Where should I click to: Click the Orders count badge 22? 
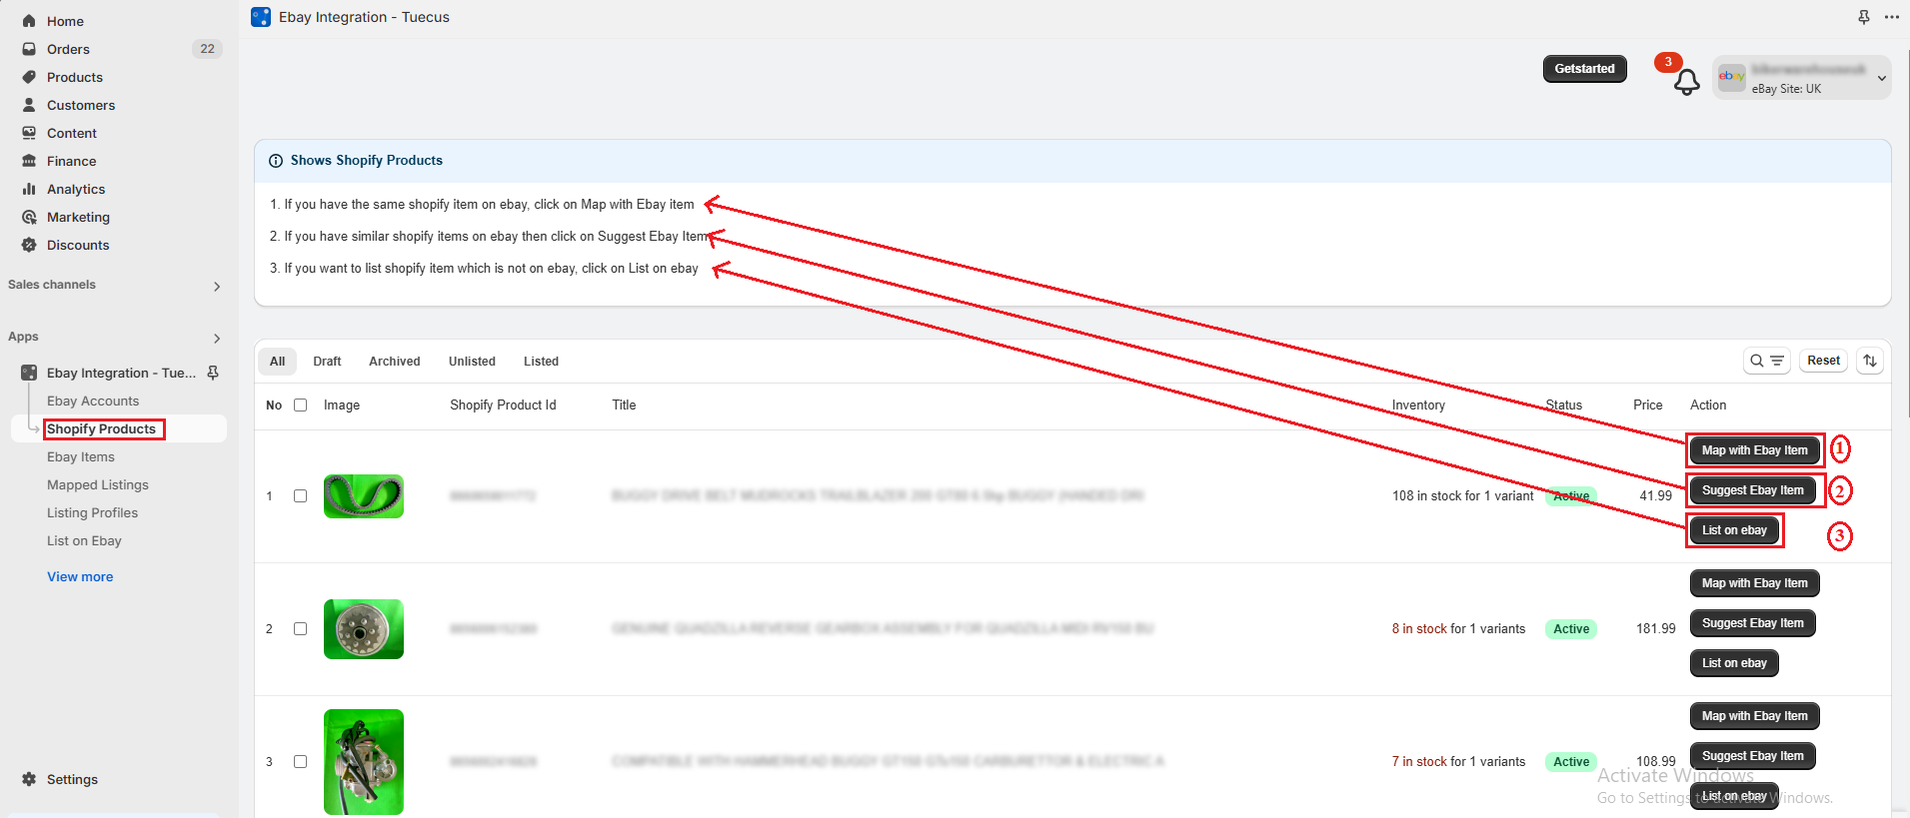tap(207, 49)
